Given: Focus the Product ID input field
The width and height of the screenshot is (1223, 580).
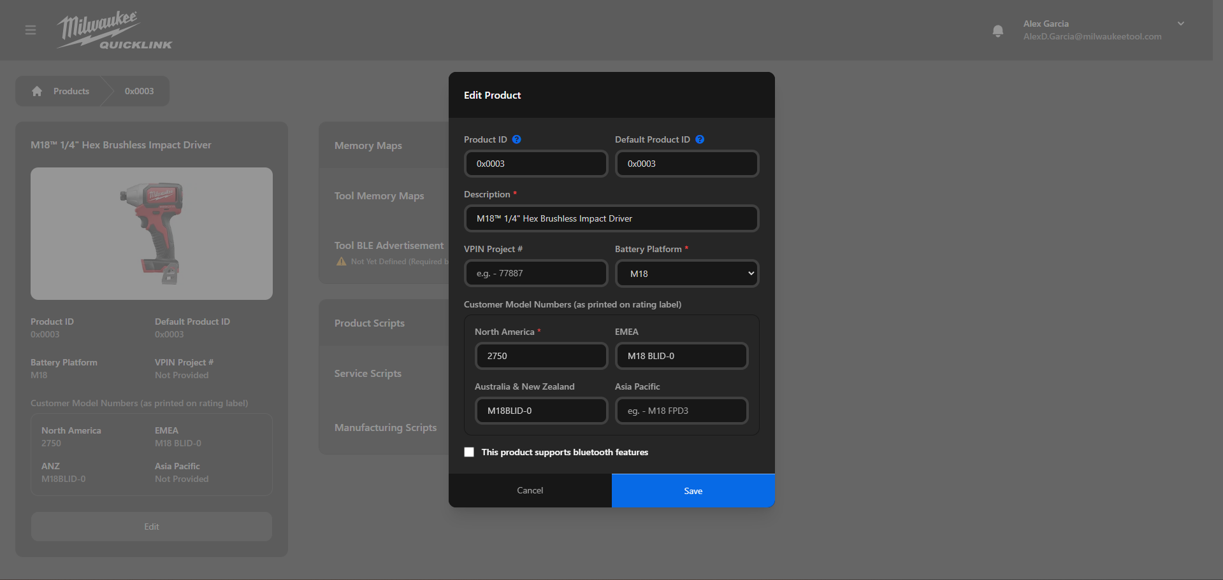Looking at the screenshot, I should coord(536,164).
